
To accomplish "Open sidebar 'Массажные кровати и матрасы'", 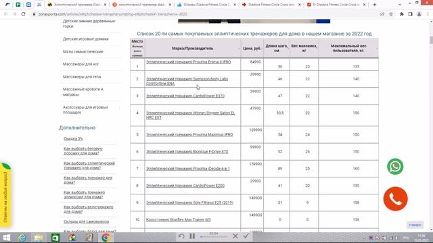I will click(83, 92).
